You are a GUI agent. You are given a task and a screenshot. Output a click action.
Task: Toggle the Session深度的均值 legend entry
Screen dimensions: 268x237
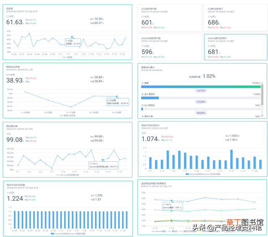click(x=68, y=234)
